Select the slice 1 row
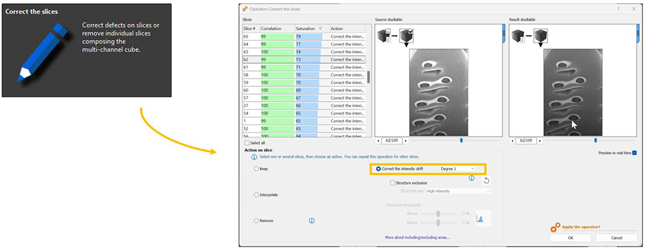The height and width of the screenshot is (250, 645). [304, 121]
